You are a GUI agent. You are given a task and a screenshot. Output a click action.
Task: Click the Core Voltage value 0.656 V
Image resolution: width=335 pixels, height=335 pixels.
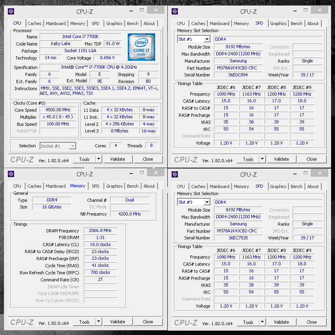click(x=107, y=58)
